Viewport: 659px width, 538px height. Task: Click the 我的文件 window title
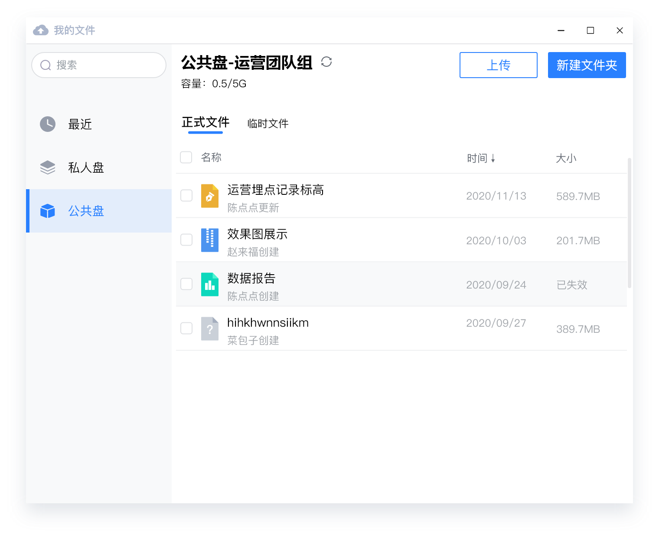75,30
